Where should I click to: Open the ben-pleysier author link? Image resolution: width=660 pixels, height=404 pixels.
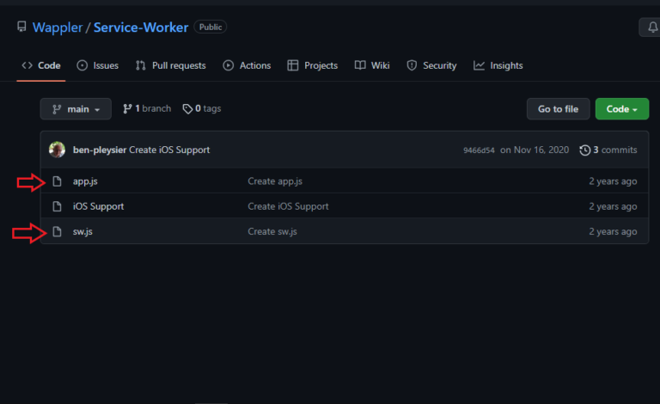[100, 150]
